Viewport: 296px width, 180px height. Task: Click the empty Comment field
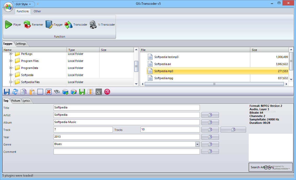click(x=127, y=152)
